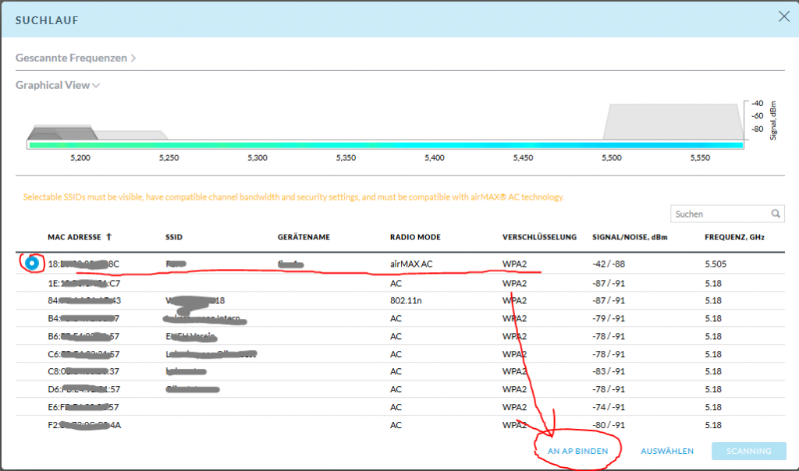Click the signal value -74 / -91
This screenshot has width=799, height=471.
point(609,407)
